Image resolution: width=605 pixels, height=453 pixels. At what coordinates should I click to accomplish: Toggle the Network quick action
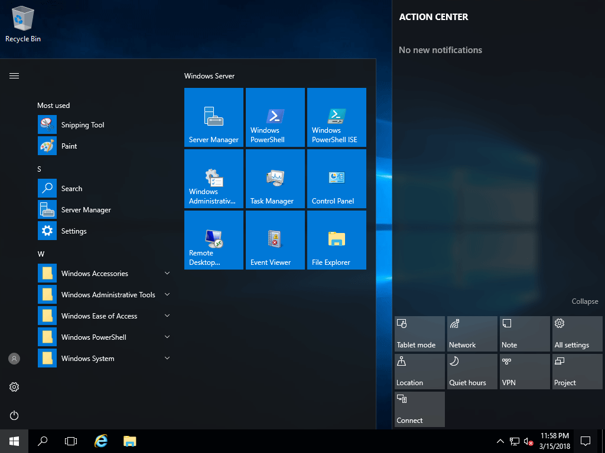tap(472, 334)
